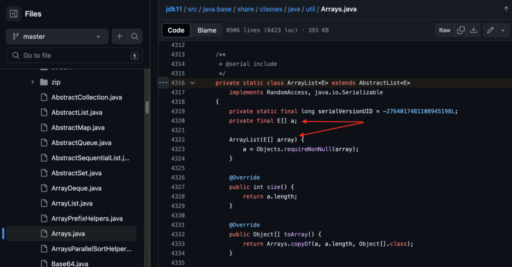
Task: Navigate to classes breadcrumb folder
Action: point(271,9)
